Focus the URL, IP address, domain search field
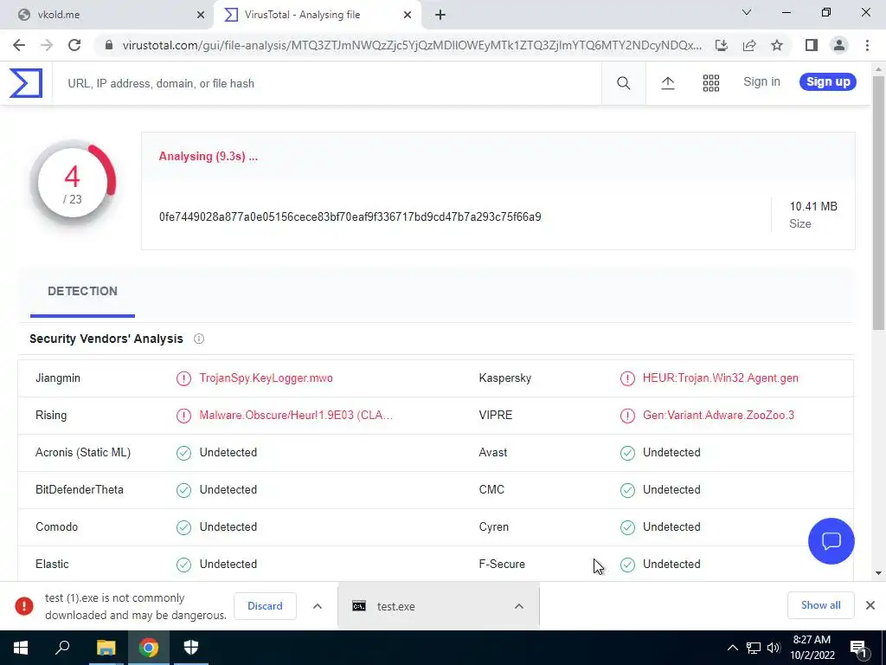Screen dimensions: 886x665 (x=326, y=83)
